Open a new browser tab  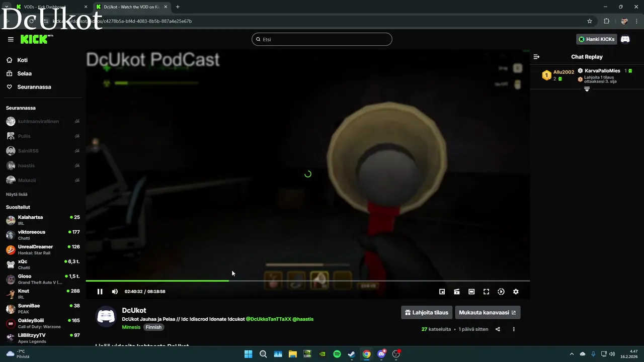(x=178, y=7)
